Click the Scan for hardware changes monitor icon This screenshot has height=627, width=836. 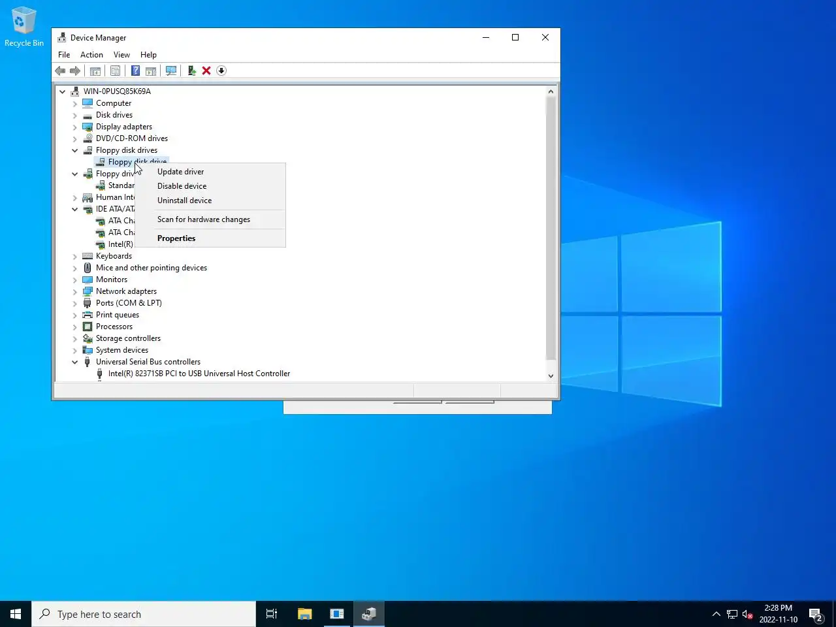pyautogui.click(x=171, y=71)
